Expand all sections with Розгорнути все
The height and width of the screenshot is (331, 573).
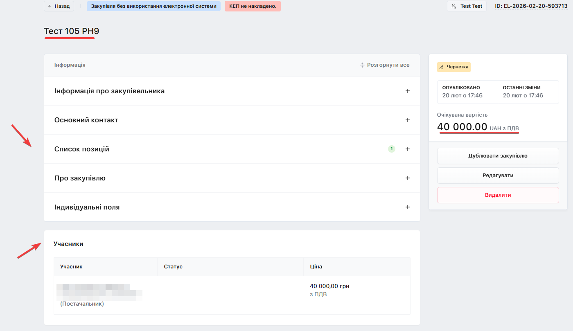click(388, 65)
